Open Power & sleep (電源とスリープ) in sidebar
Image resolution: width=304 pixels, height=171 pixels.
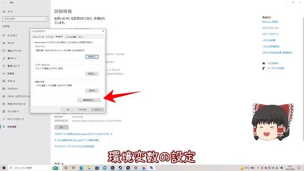[11, 66]
